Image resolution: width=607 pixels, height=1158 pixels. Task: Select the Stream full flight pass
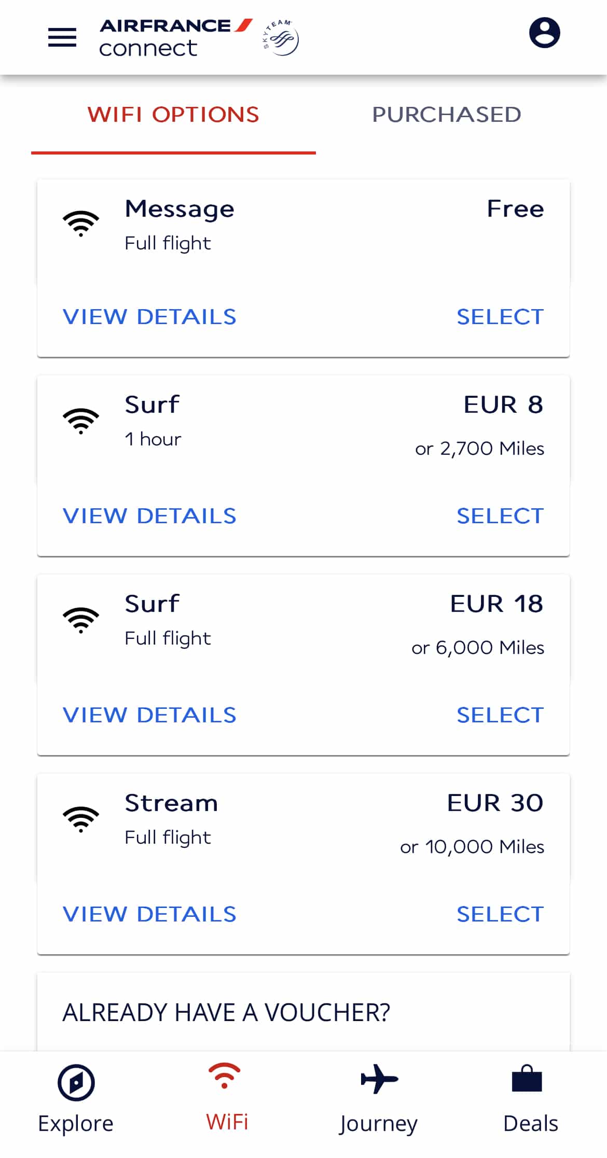(x=500, y=914)
